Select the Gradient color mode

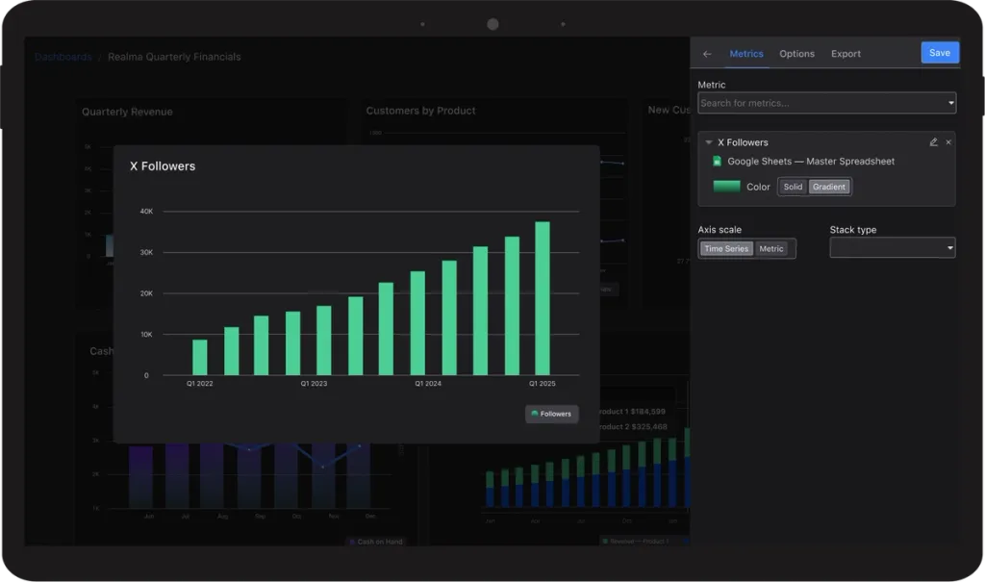(829, 187)
